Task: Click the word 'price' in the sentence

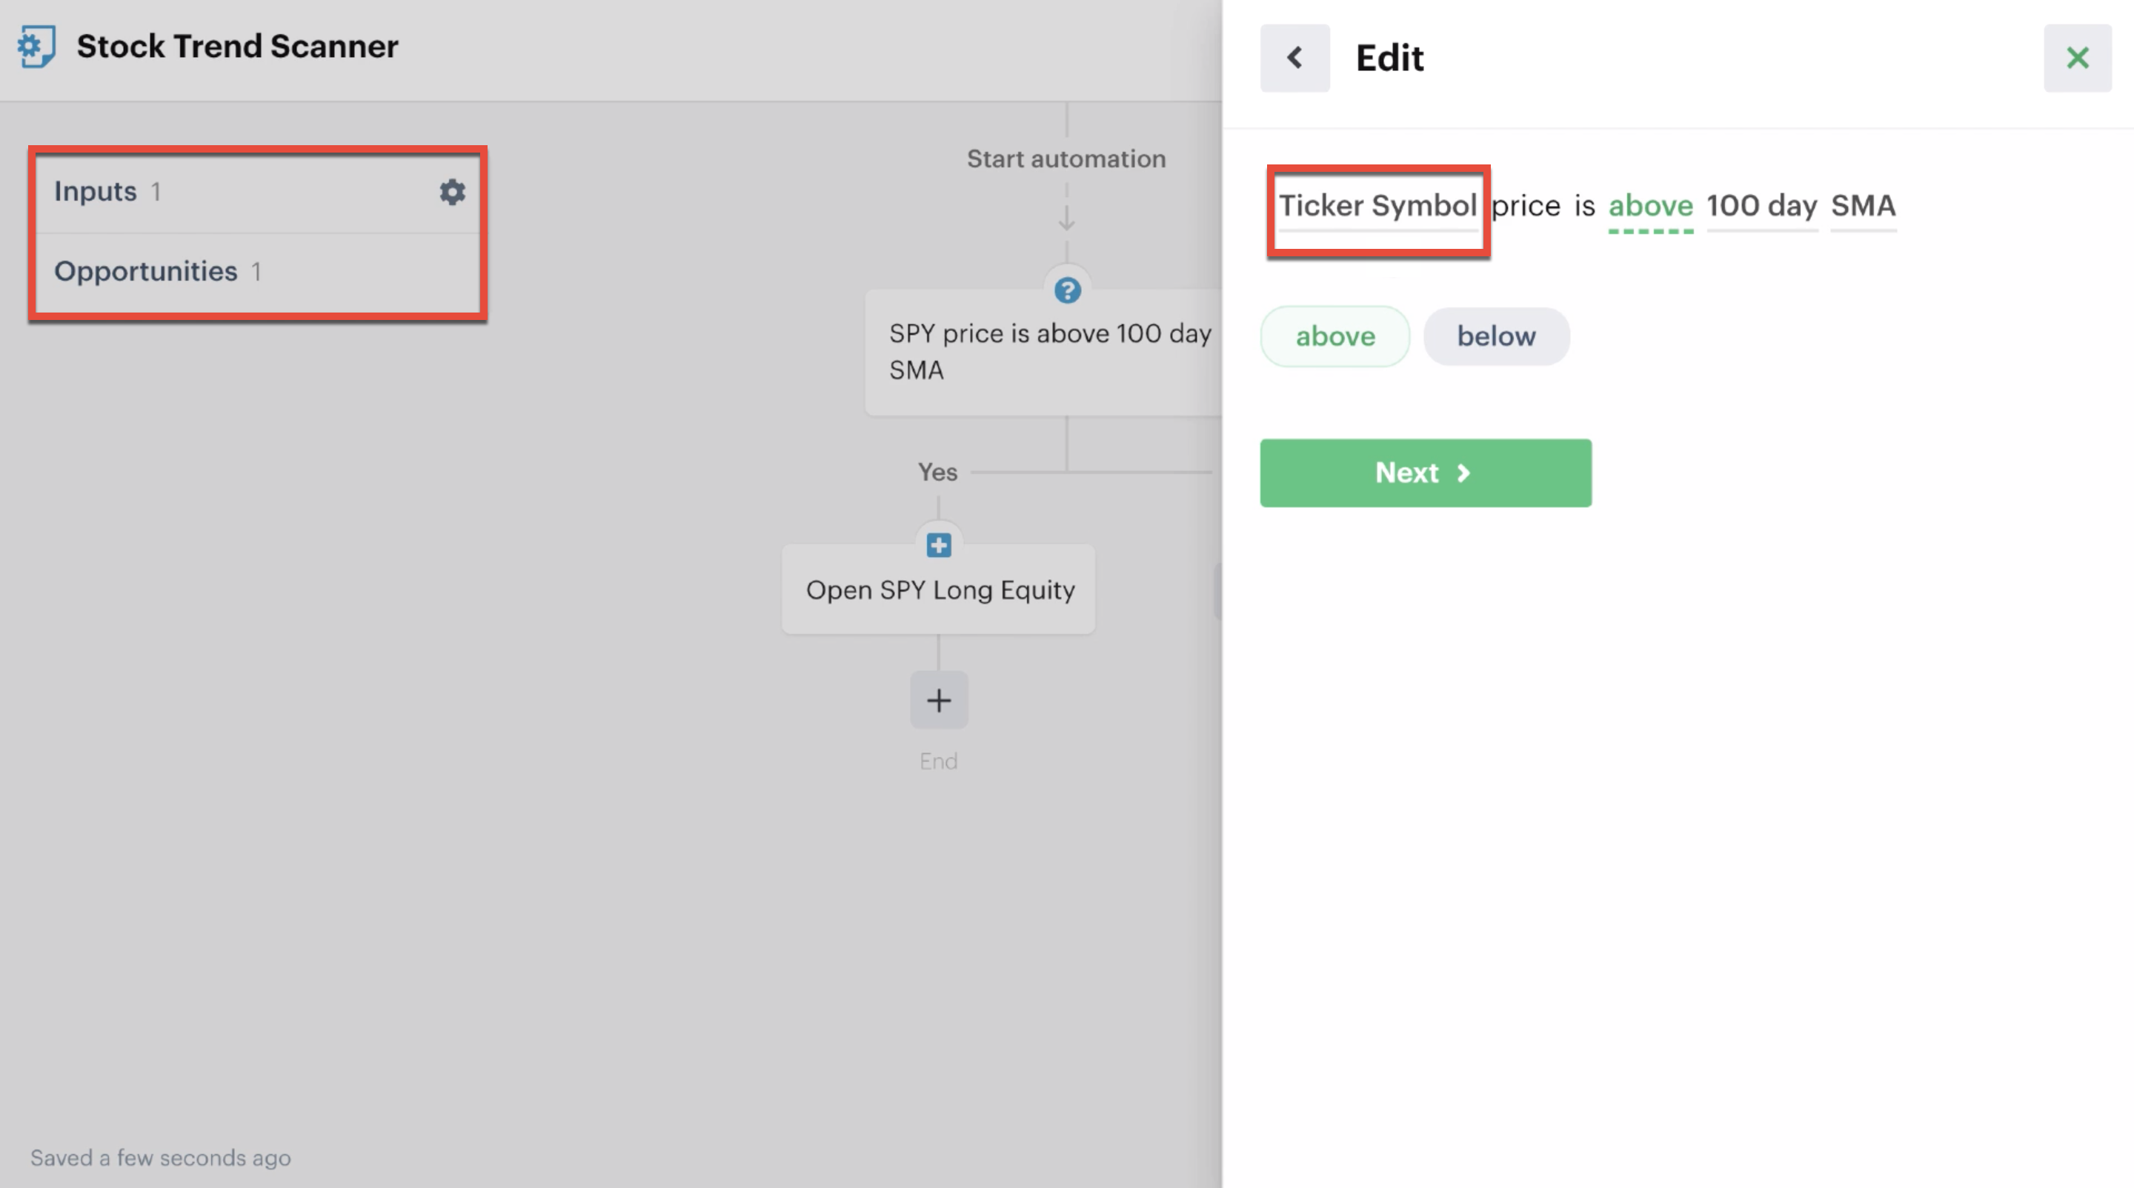Action: (x=1526, y=206)
